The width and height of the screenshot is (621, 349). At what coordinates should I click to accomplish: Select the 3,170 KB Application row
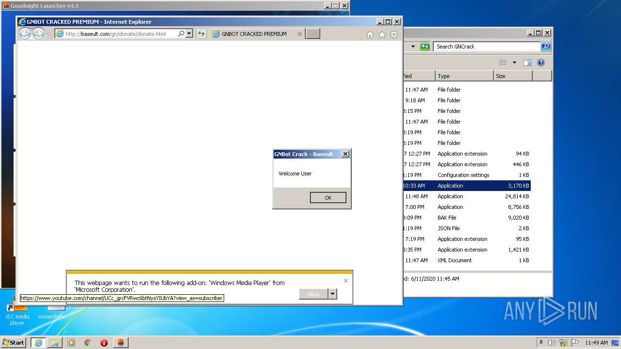467,186
